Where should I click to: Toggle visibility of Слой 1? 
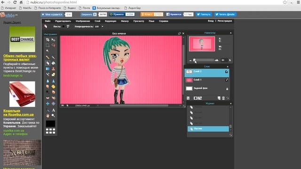coord(227,80)
